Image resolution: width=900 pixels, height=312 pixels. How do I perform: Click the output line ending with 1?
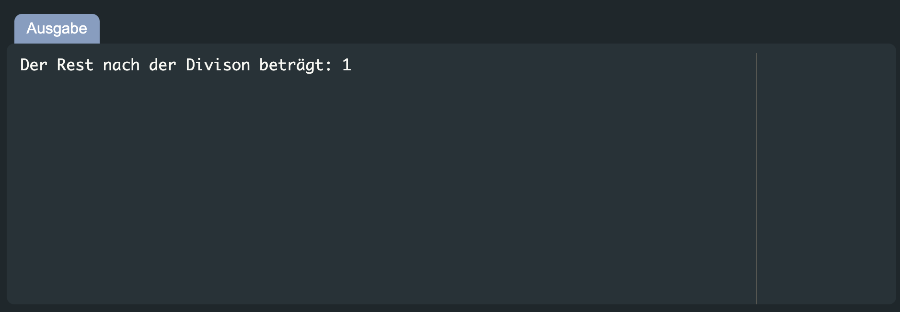[185, 65]
